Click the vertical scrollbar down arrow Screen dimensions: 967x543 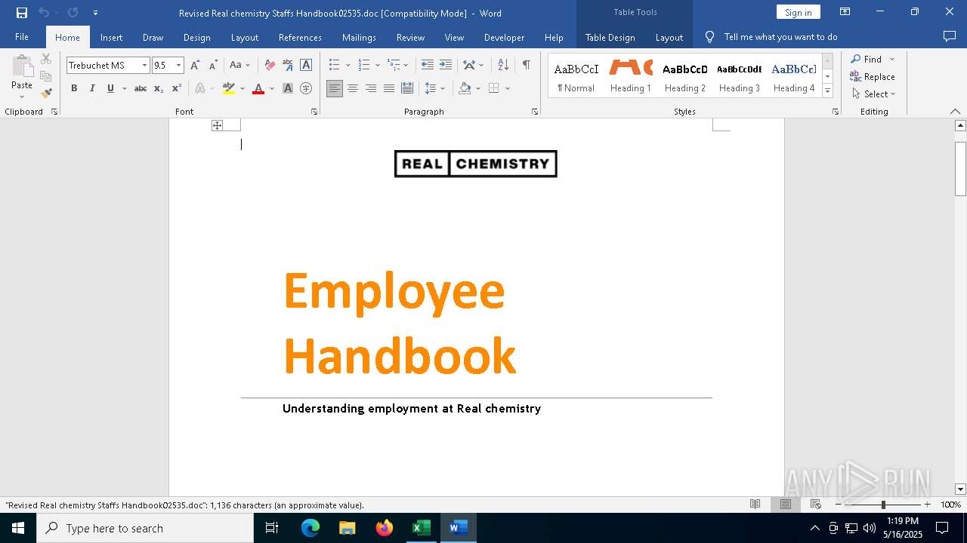961,489
